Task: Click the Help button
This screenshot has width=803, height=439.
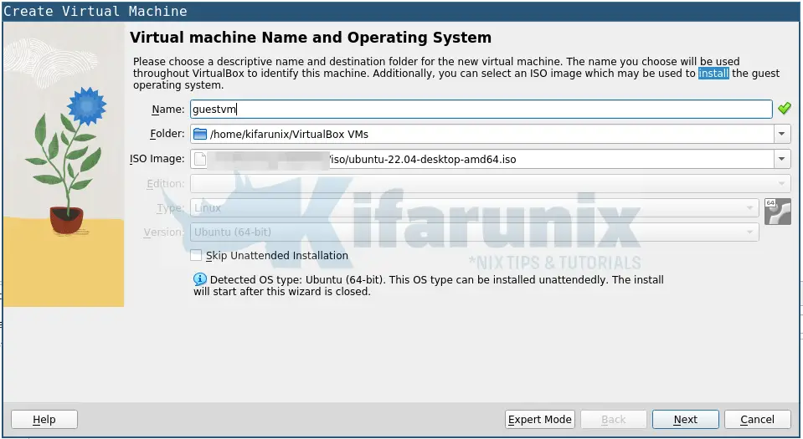Action: 44,420
